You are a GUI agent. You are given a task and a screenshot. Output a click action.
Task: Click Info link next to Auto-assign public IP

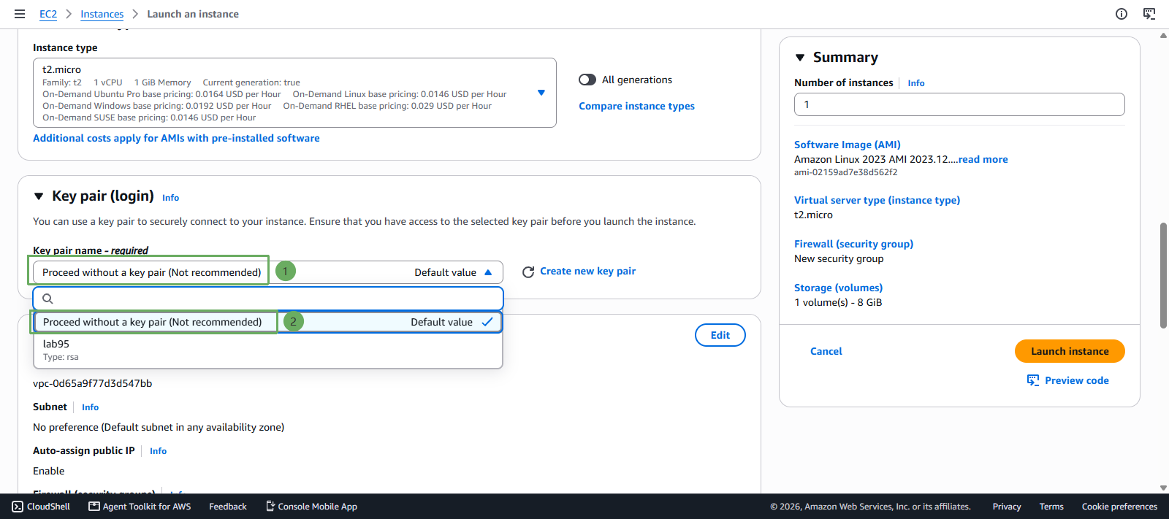159,451
